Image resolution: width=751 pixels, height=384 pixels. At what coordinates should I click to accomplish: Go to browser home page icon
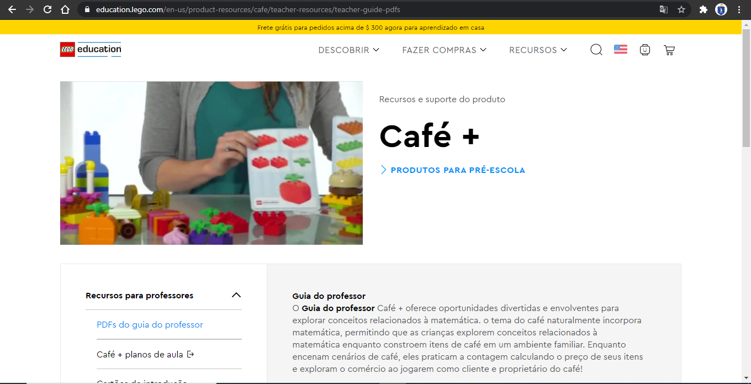(65, 9)
